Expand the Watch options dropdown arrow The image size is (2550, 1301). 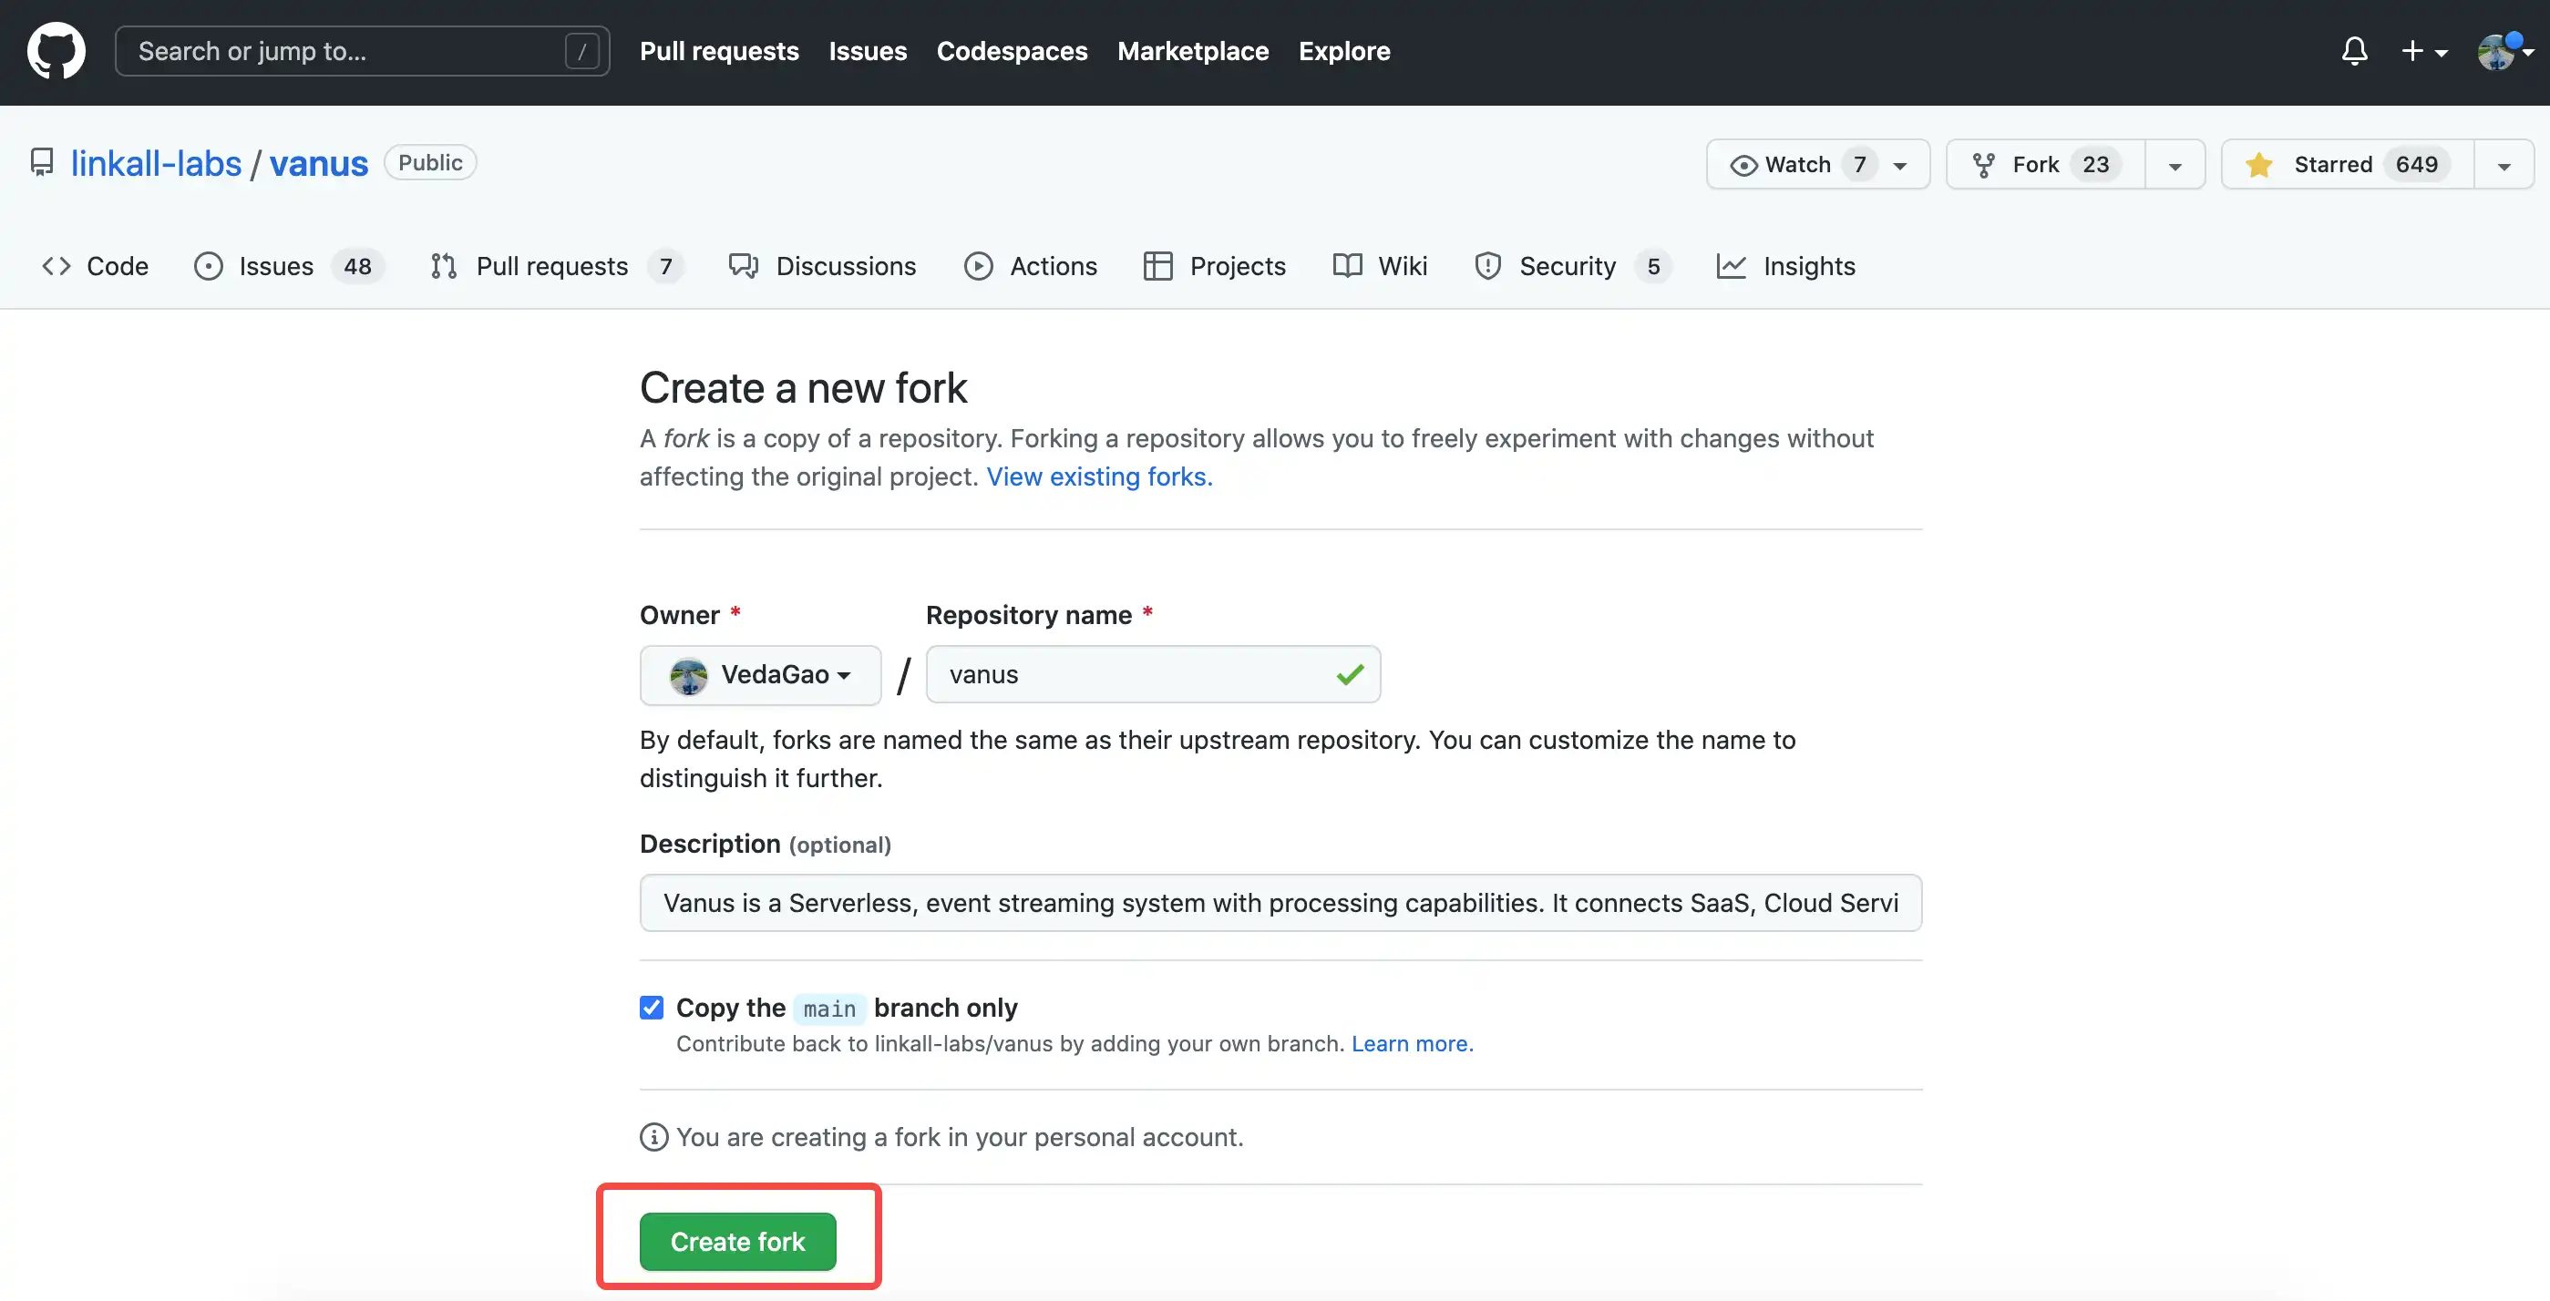pyautogui.click(x=1899, y=165)
